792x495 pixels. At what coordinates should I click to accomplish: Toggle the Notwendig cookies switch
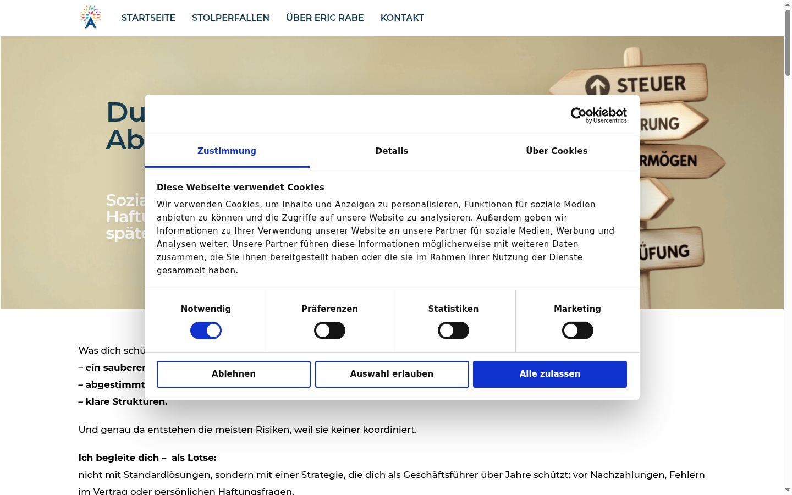click(x=206, y=331)
